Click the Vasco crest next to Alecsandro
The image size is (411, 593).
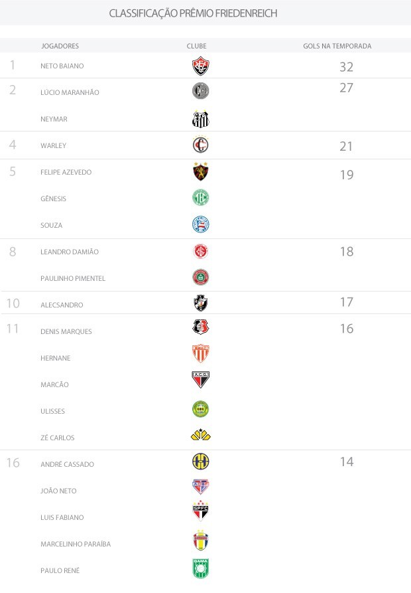pyautogui.click(x=200, y=303)
